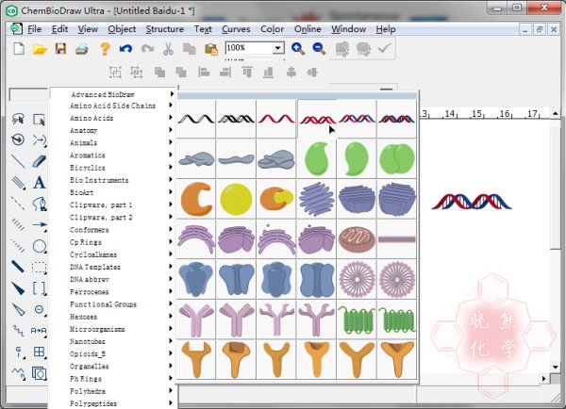Select the Brackets tool

tap(39, 288)
